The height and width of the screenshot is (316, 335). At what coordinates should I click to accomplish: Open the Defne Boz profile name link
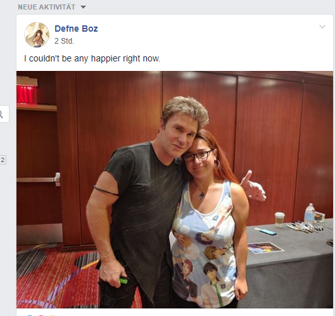click(x=76, y=28)
